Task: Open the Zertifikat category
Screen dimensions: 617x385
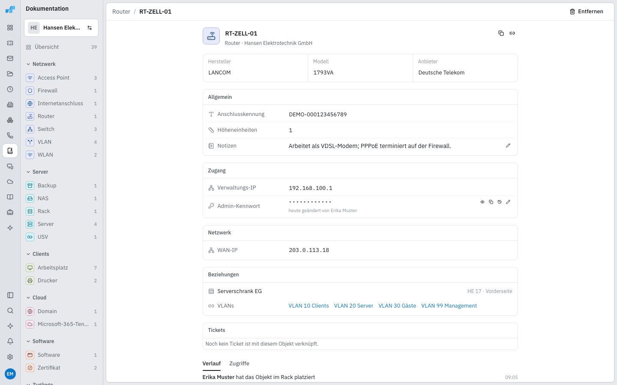Action: [x=61, y=368]
